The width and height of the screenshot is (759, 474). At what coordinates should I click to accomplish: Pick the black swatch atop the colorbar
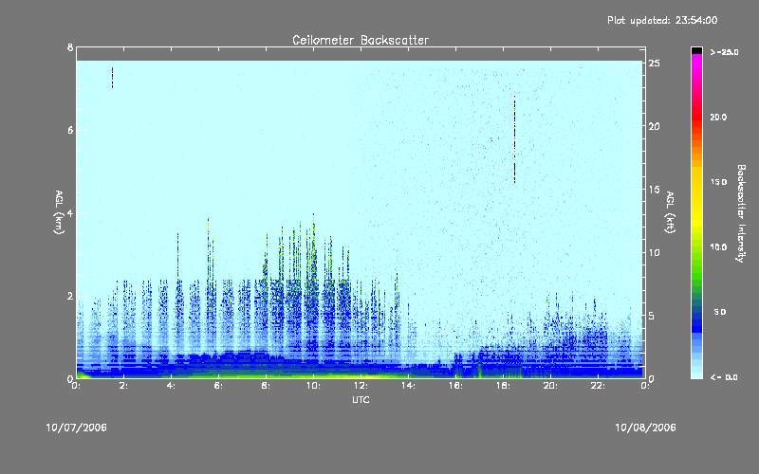click(696, 50)
